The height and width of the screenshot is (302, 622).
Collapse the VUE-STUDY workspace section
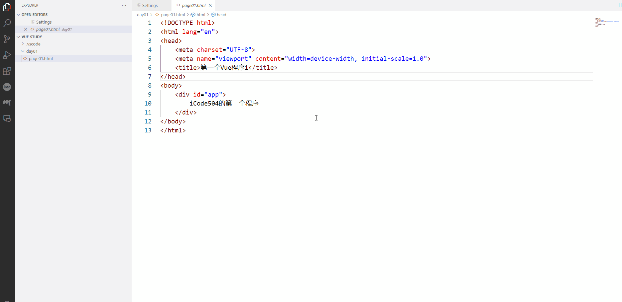click(18, 37)
